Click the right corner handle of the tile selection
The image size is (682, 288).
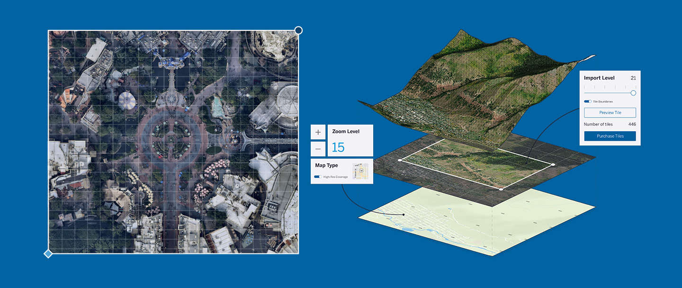pos(553,164)
